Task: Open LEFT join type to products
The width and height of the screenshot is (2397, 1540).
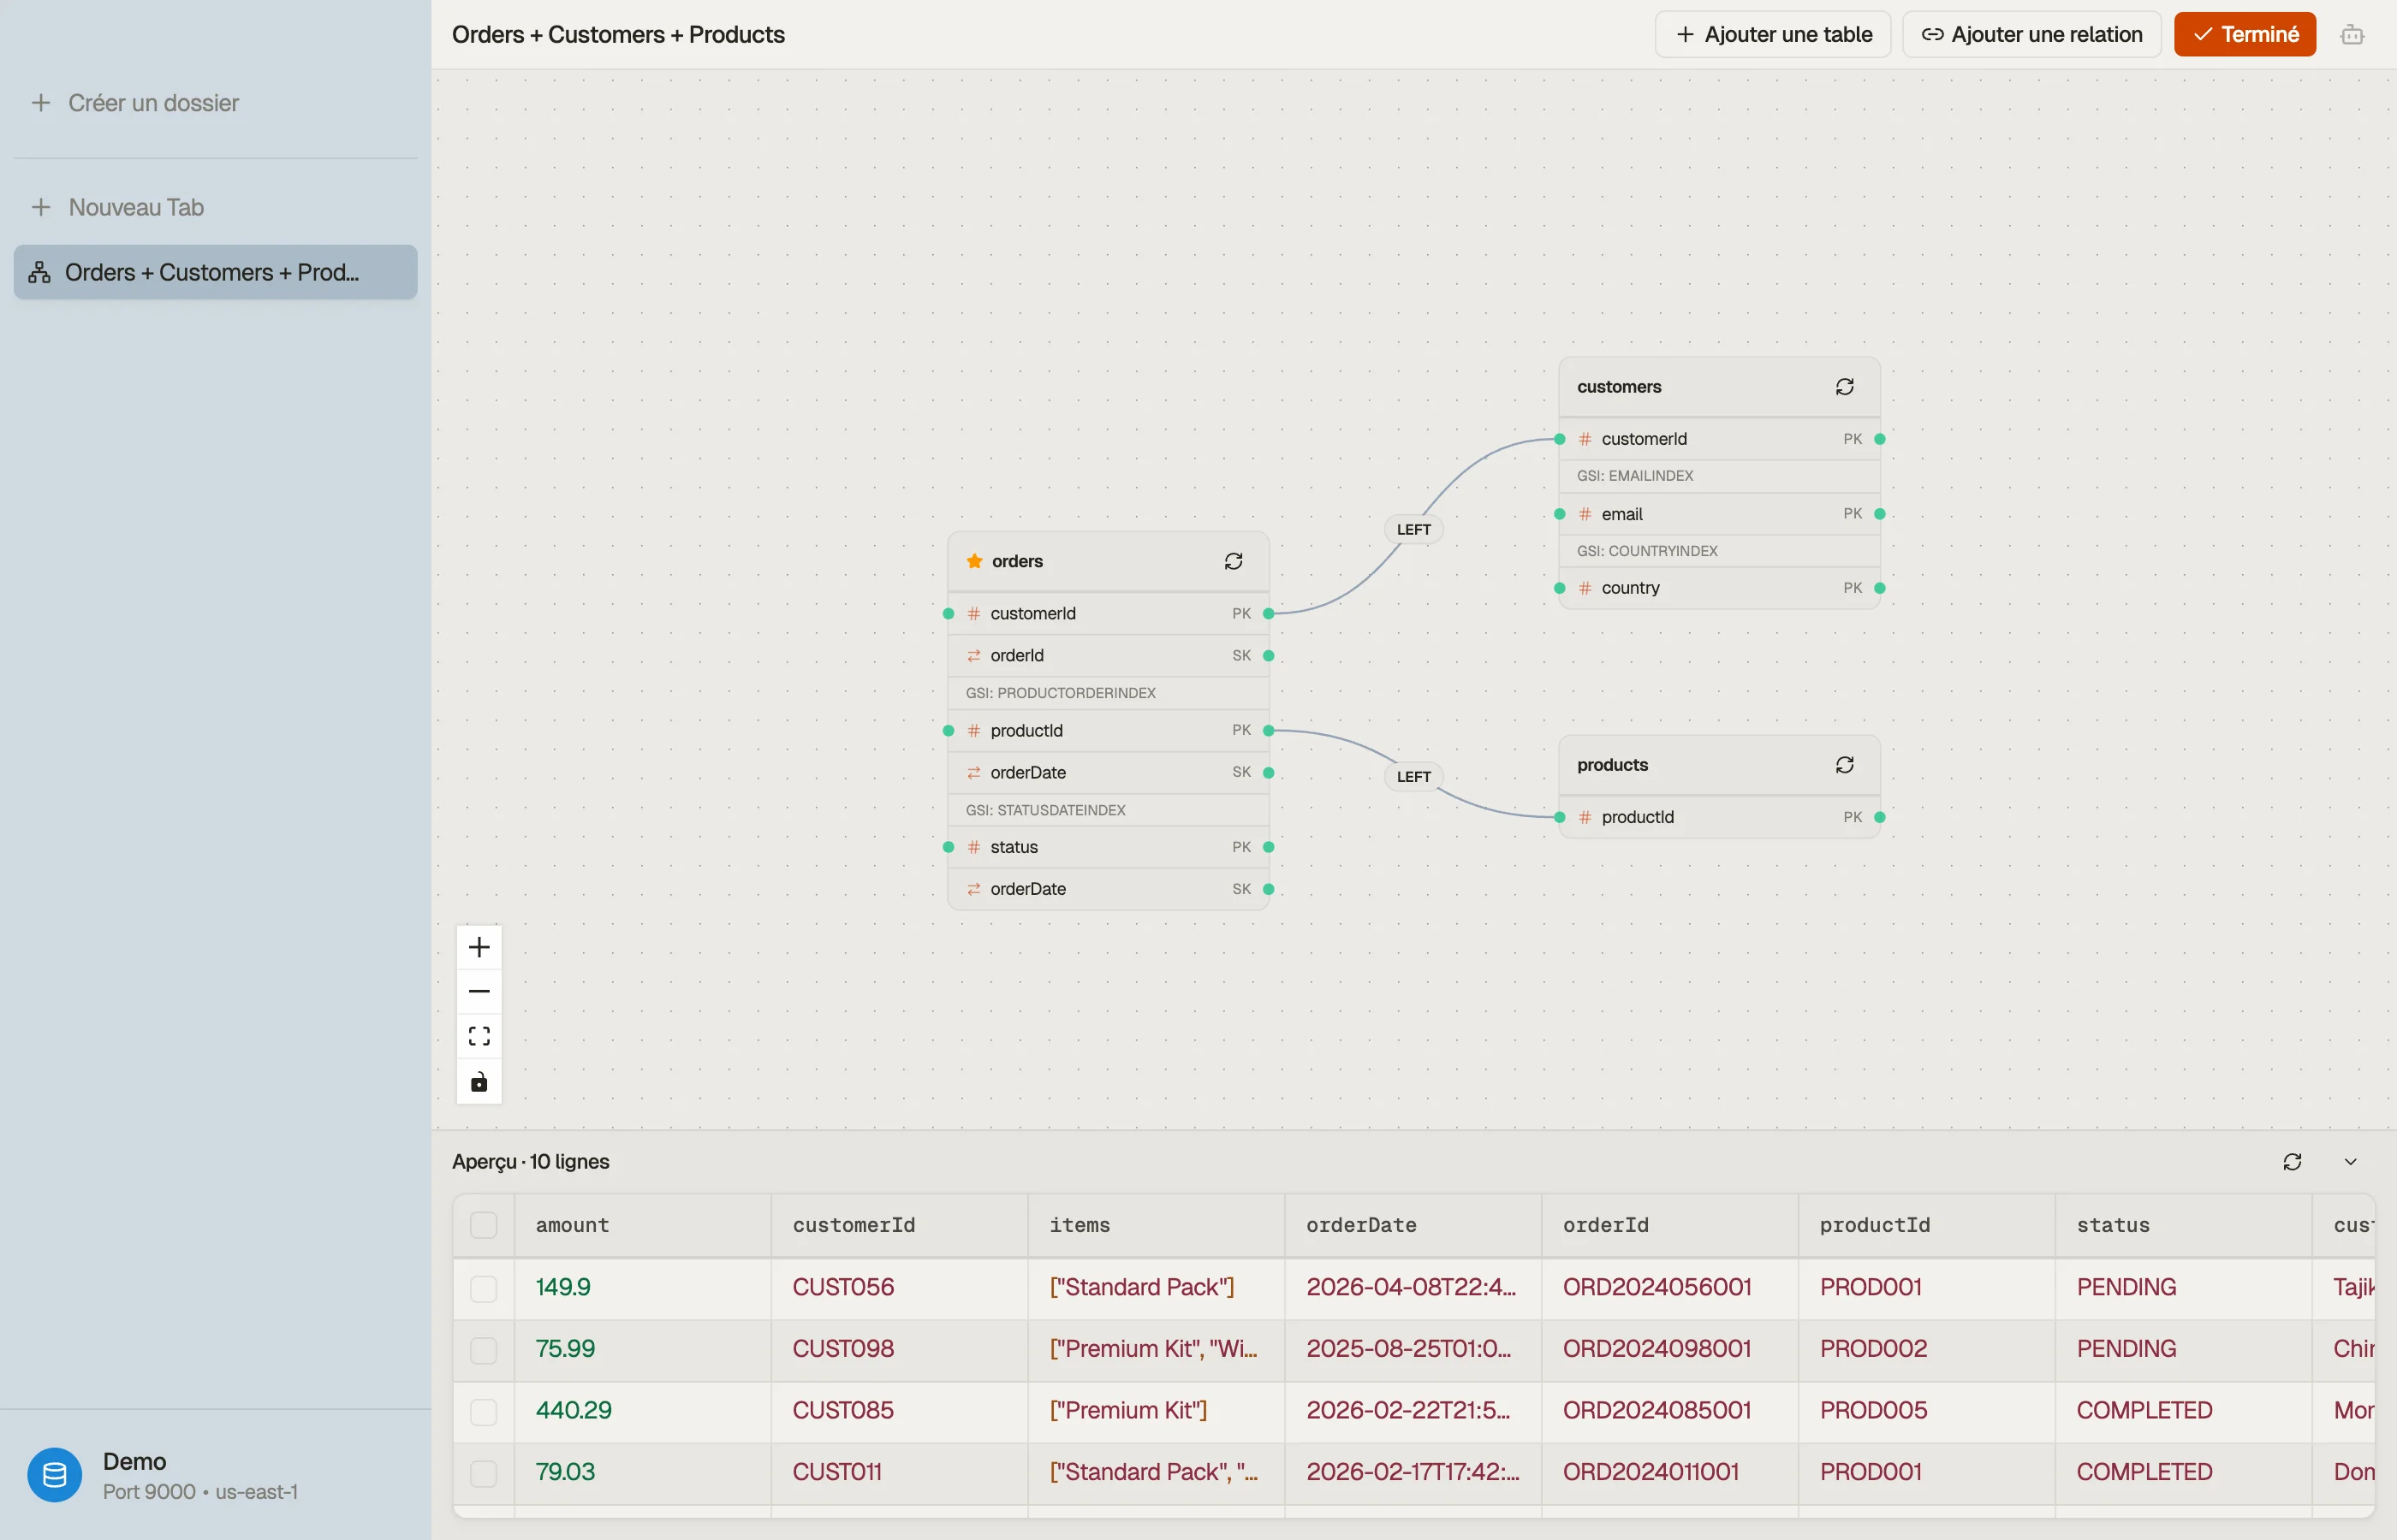Action: point(1413,776)
